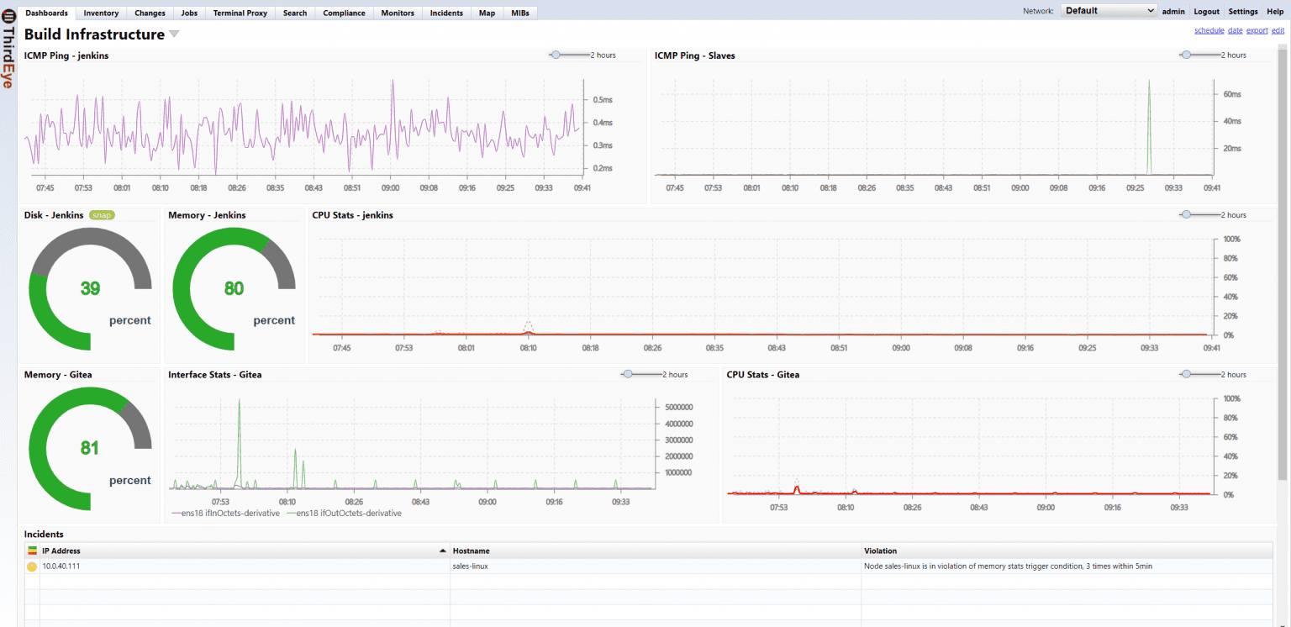The height and width of the screenshot is (627, 1291).
Task: Click the ens18 ifOutOctets-derivative legend entry
Action: click(344, 514)
